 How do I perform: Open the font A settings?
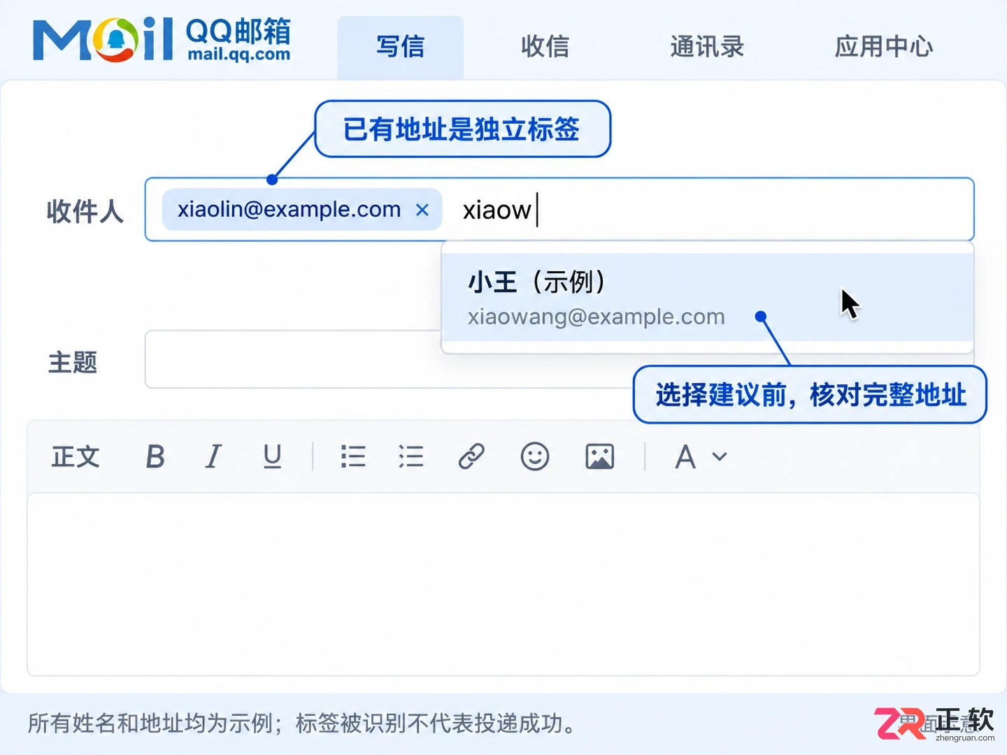pyautogui.click(x=685, y=457)
